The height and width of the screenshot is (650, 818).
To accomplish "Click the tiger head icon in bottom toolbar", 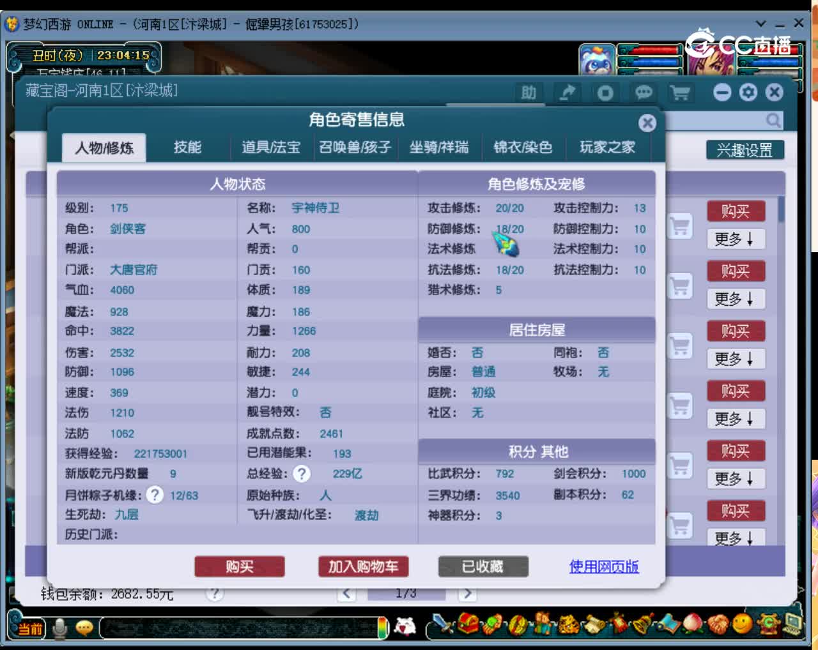I will (567, 623).
